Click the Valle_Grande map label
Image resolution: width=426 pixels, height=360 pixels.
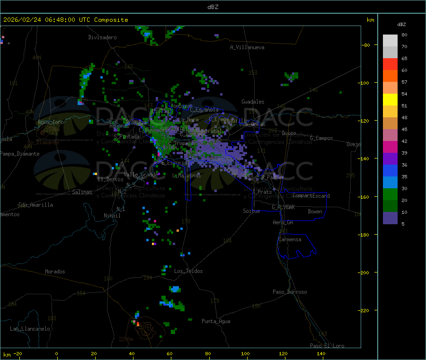tap(141, 175)
